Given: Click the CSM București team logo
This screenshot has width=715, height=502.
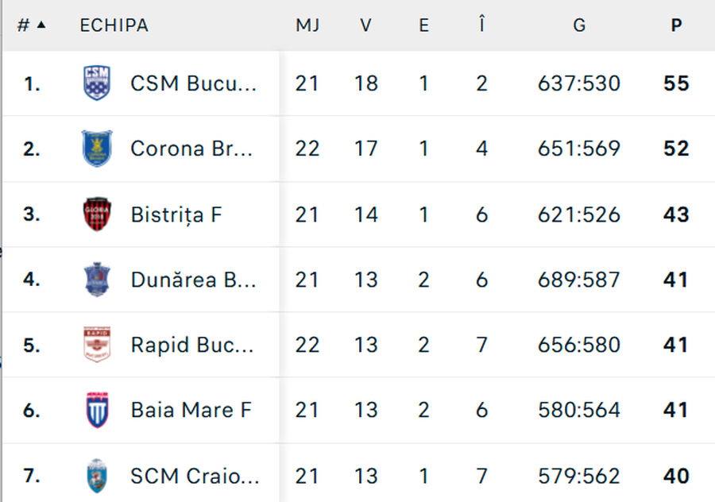Looking at the screenshot, I should [97, 83].
